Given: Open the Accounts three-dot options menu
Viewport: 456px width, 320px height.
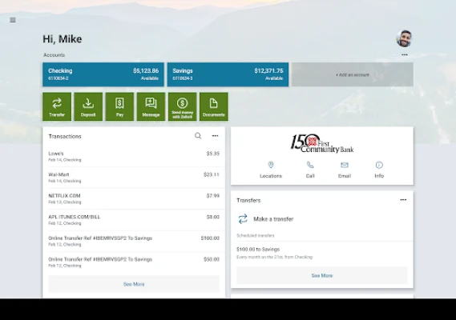Looking at the screenshot, I should 405,54.
